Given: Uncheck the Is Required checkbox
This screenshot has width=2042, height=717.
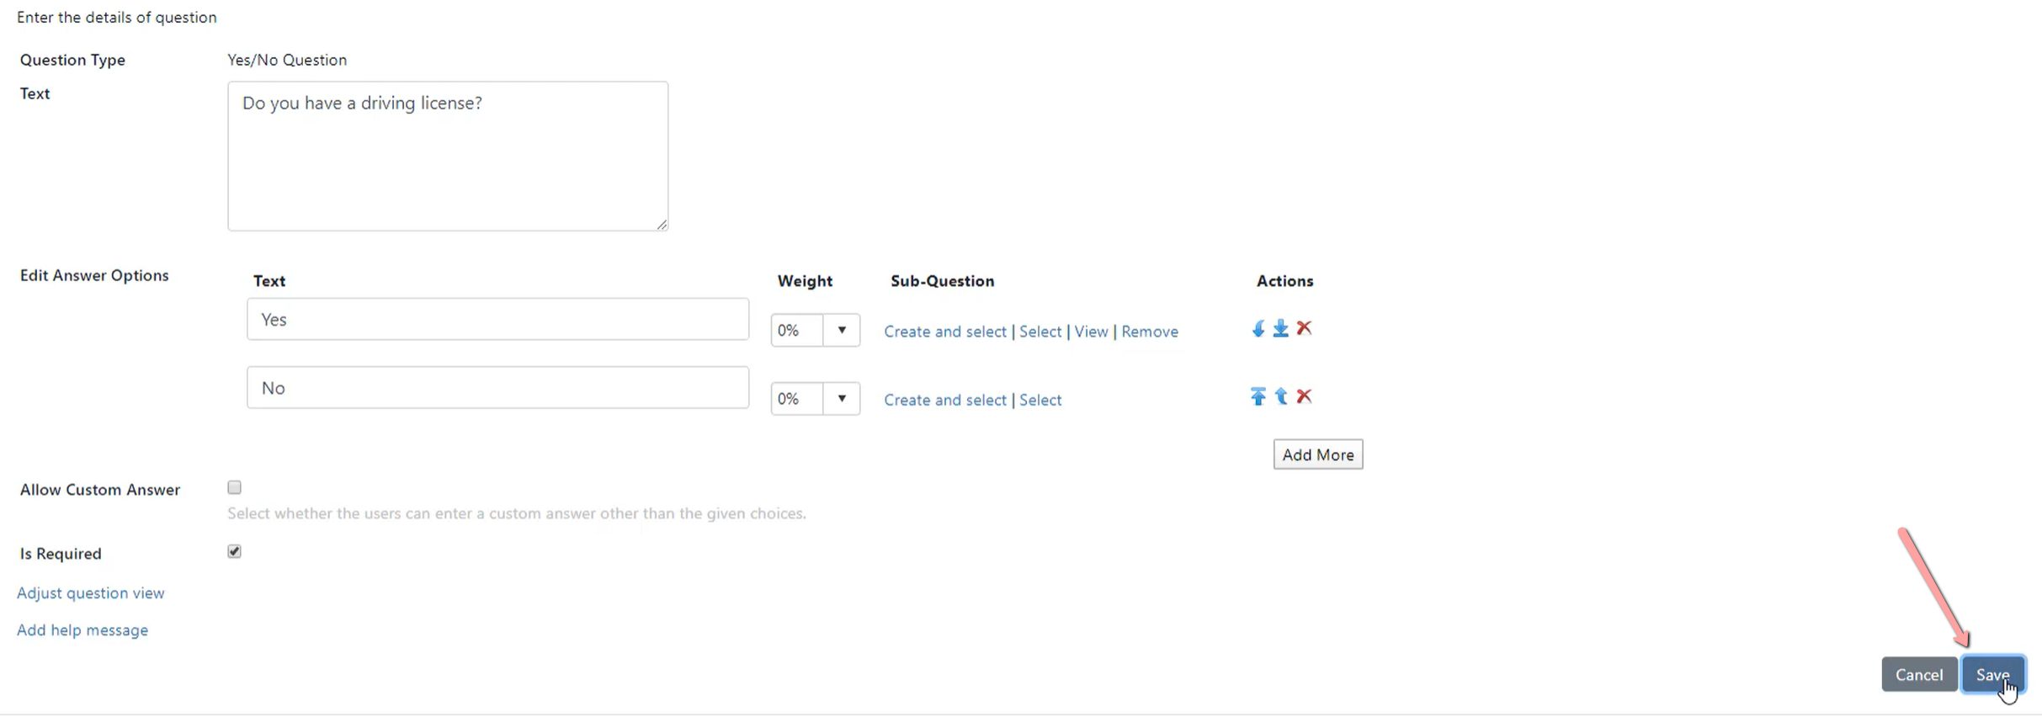Looking at the screenshot, I should [234, 551].
